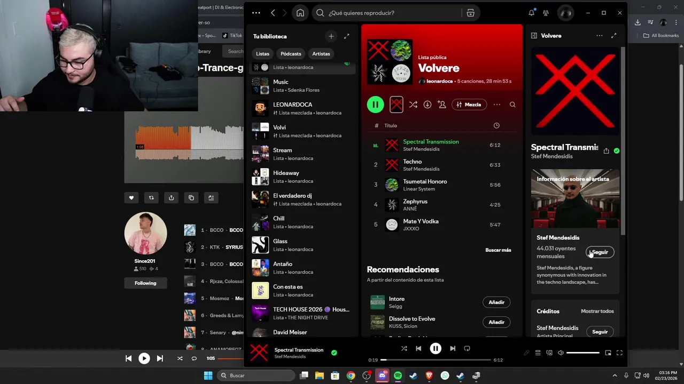Pause the Volvere playlist with green button
684x384 pixels.
(376, 105)
